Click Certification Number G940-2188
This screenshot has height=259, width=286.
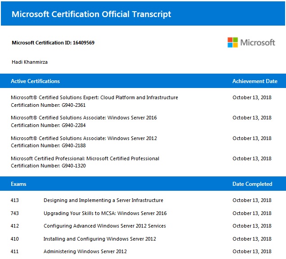48,145
